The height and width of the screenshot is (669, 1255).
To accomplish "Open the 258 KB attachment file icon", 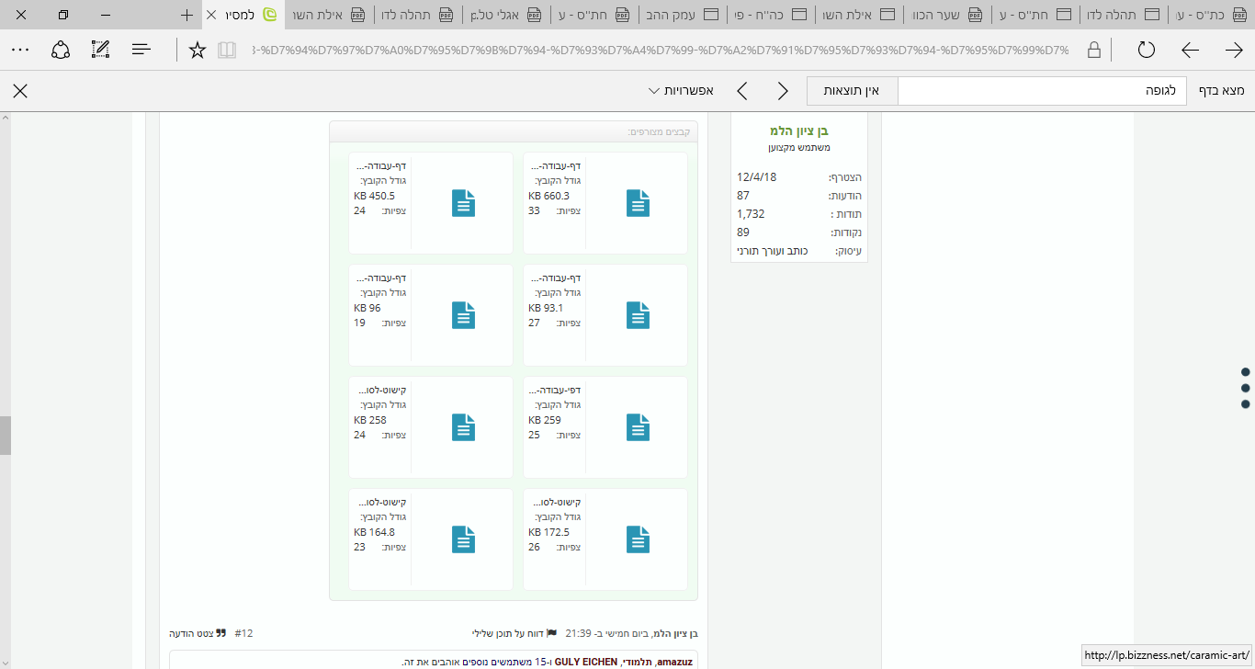I will tap(464, 427).
